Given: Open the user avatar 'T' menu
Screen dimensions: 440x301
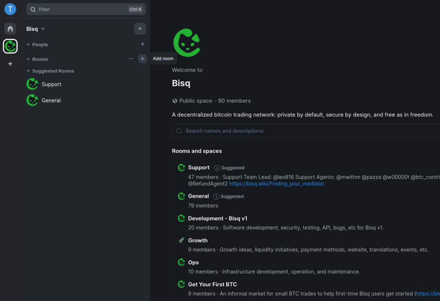Looking at the screenshot, I should pyautogui.click(x=10, y=9).
